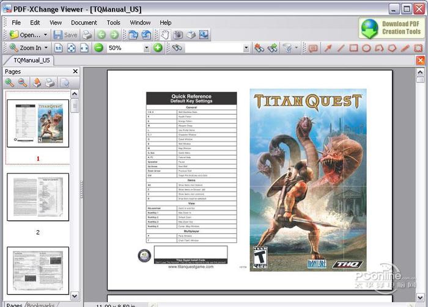The height and width of the screenshot is (307, 428).
Task: Select the Snapshot camera tool
Action: click(179, 35)
